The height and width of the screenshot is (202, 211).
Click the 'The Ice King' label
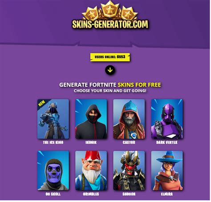53,142
